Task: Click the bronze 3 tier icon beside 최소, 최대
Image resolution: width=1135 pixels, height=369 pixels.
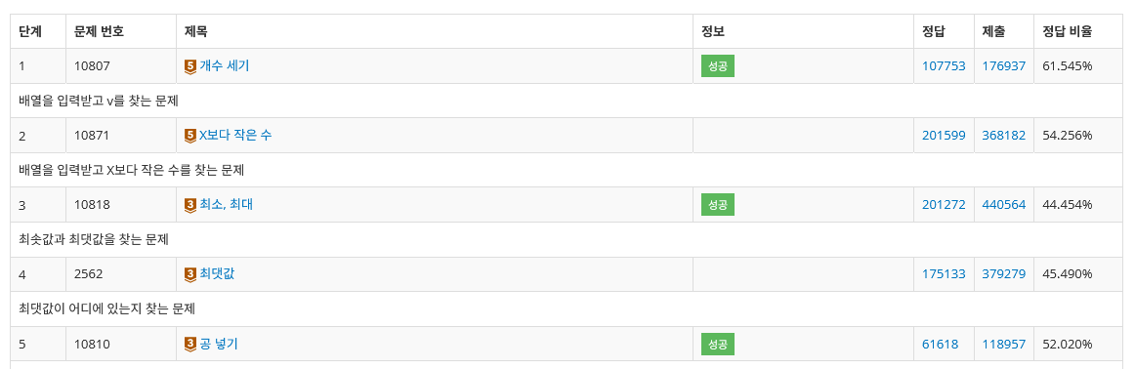Action: (x=191, y=205)
